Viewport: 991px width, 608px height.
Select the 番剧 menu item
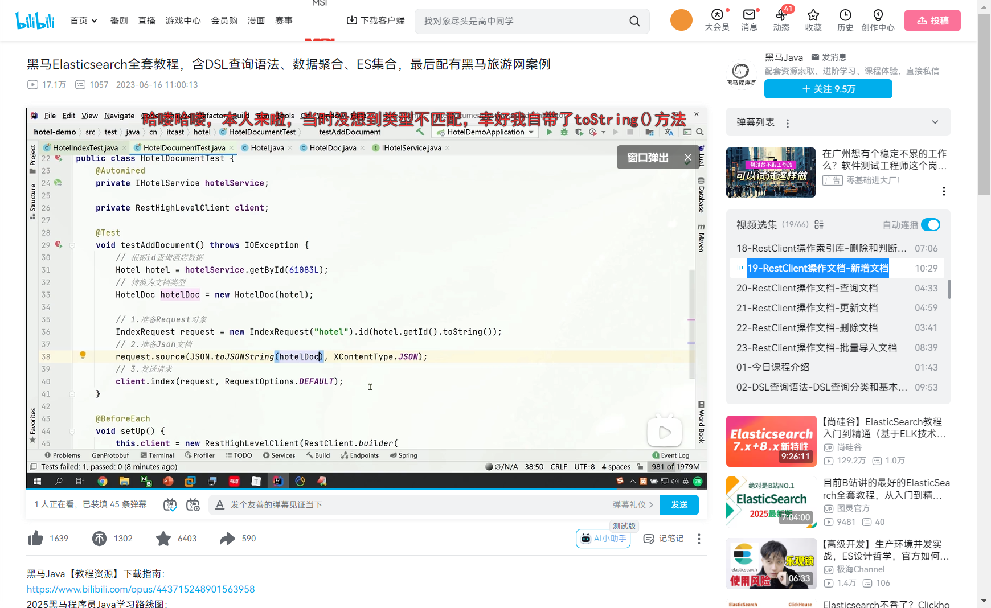coord(118,20)
